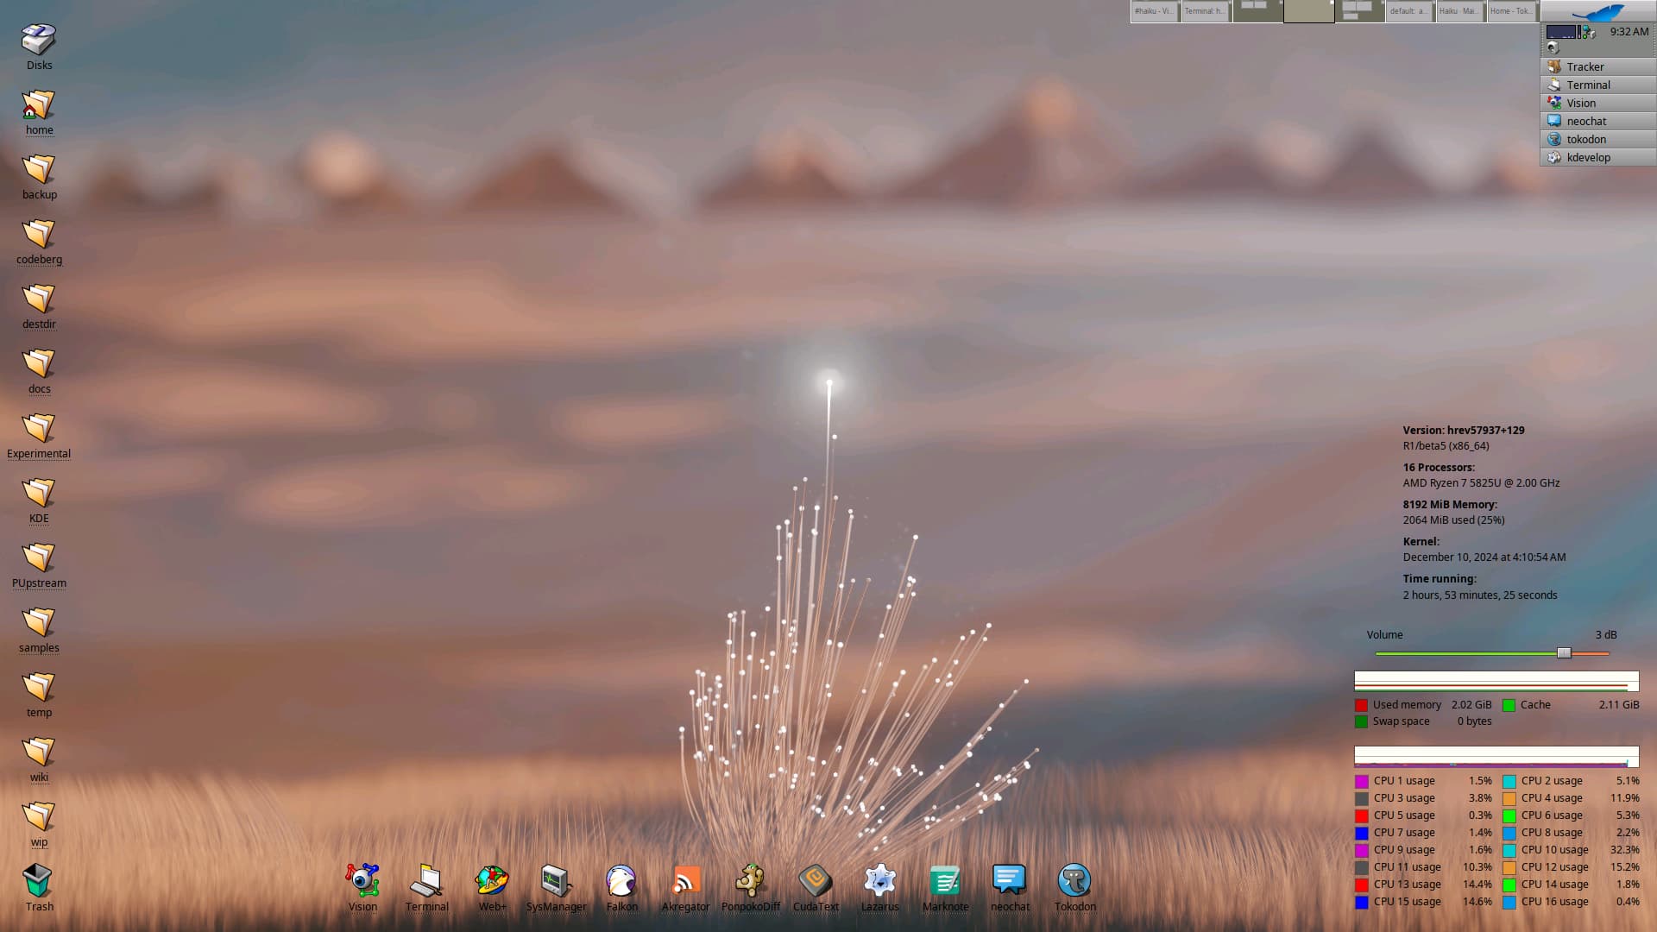The height and width of the screenshot is (932, 1657).
Task: Switch to the '#haiku - Vi...' workspace
Action: pos(1155,11)
